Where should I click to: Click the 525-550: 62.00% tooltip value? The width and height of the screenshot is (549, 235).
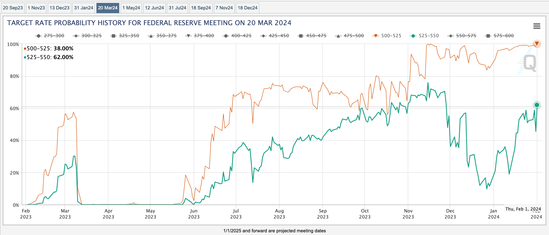pos(49,57)
